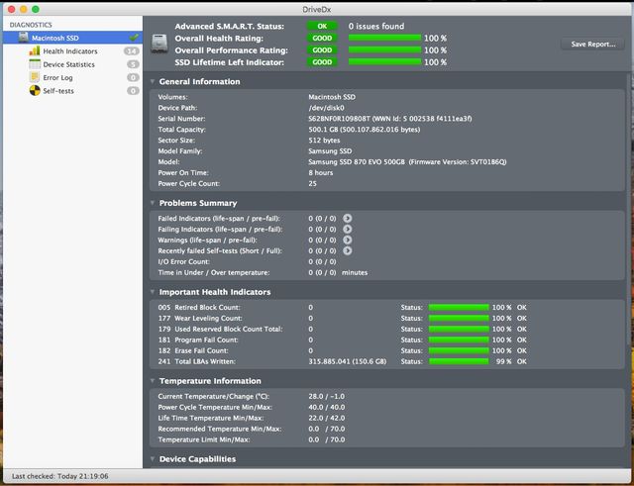Click the Power Cycle Count value 25

click(x=313, y=183)
